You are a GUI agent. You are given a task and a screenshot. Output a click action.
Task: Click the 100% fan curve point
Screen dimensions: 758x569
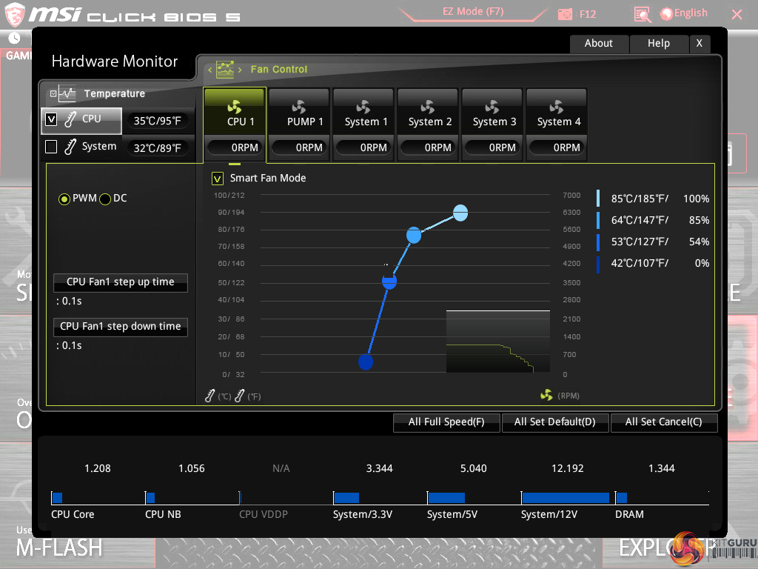coord(460,213)
